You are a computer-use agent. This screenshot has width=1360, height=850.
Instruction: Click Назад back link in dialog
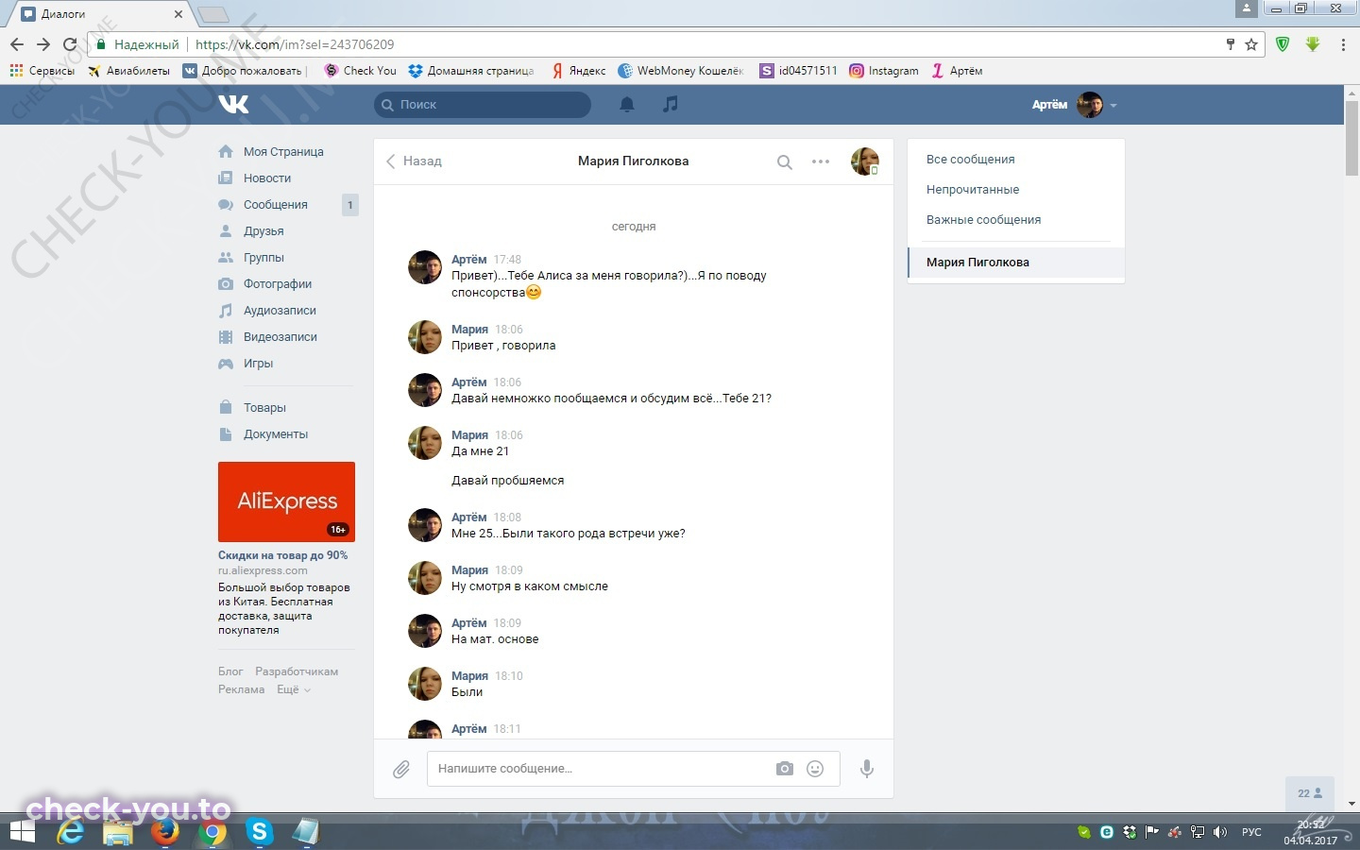[414, 161]
